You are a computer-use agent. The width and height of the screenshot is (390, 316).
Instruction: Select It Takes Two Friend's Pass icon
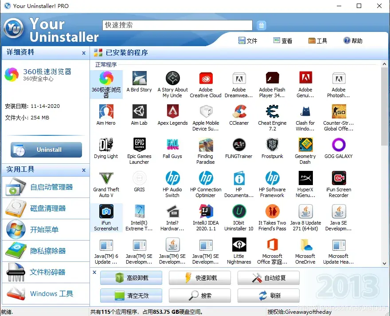[272, 211]
